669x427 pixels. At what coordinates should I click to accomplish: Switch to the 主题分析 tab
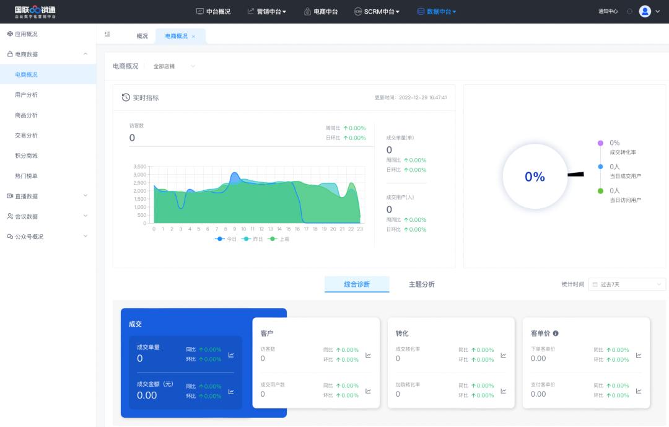421,284
